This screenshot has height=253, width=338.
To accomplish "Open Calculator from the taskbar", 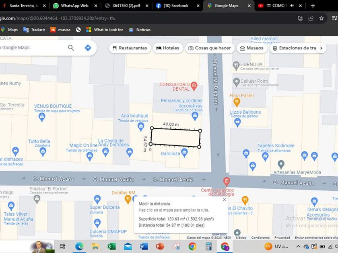I will [x=208, y=246].
